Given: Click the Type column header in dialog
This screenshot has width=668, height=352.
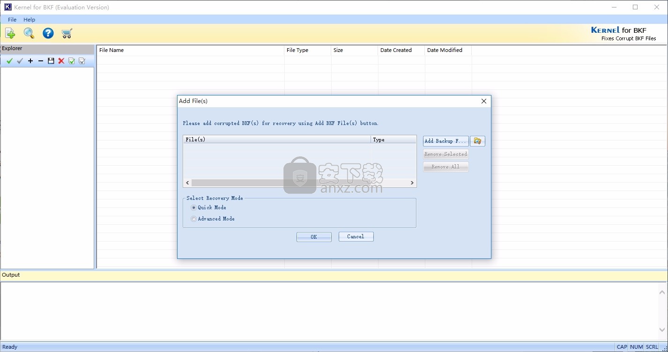Looking at the screenshot, I should pos(393,139).
